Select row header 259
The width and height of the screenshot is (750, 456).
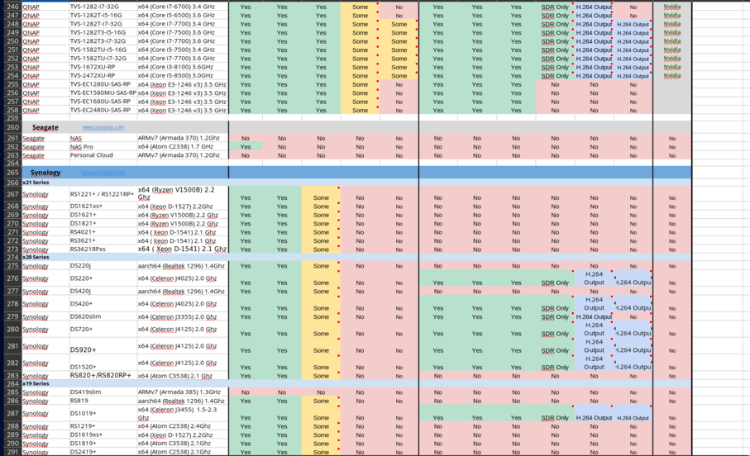pyautogui.click(x=12, y=118)
